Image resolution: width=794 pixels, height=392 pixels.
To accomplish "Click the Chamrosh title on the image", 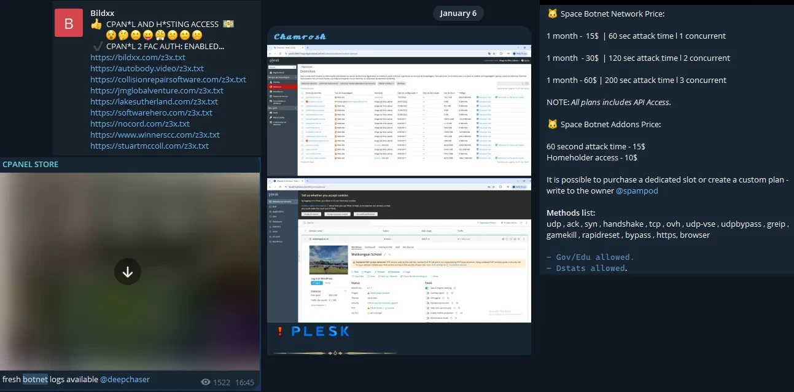I will tap(300, 36).
